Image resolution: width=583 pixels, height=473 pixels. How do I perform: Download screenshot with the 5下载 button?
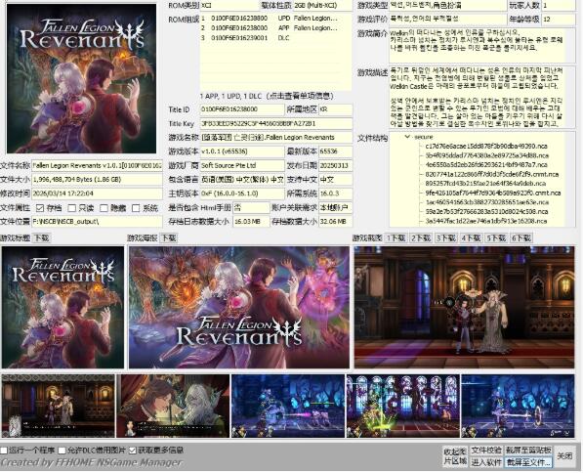click(x=496, y=237)
